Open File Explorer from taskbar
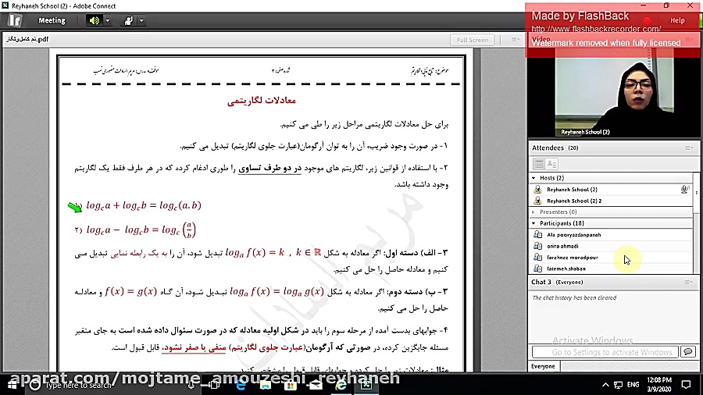 (x=266, y=384)
